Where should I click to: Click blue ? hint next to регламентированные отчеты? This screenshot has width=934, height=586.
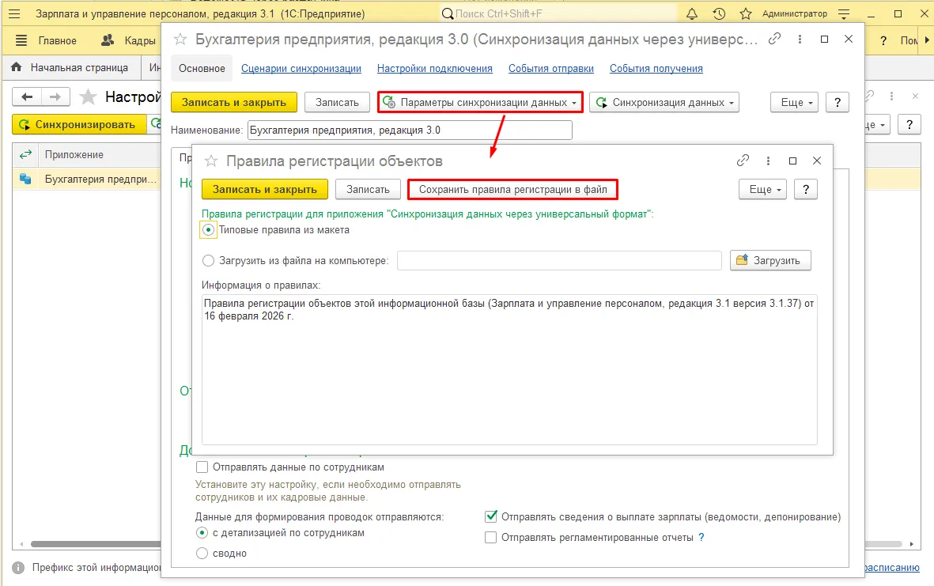point(701,537)
